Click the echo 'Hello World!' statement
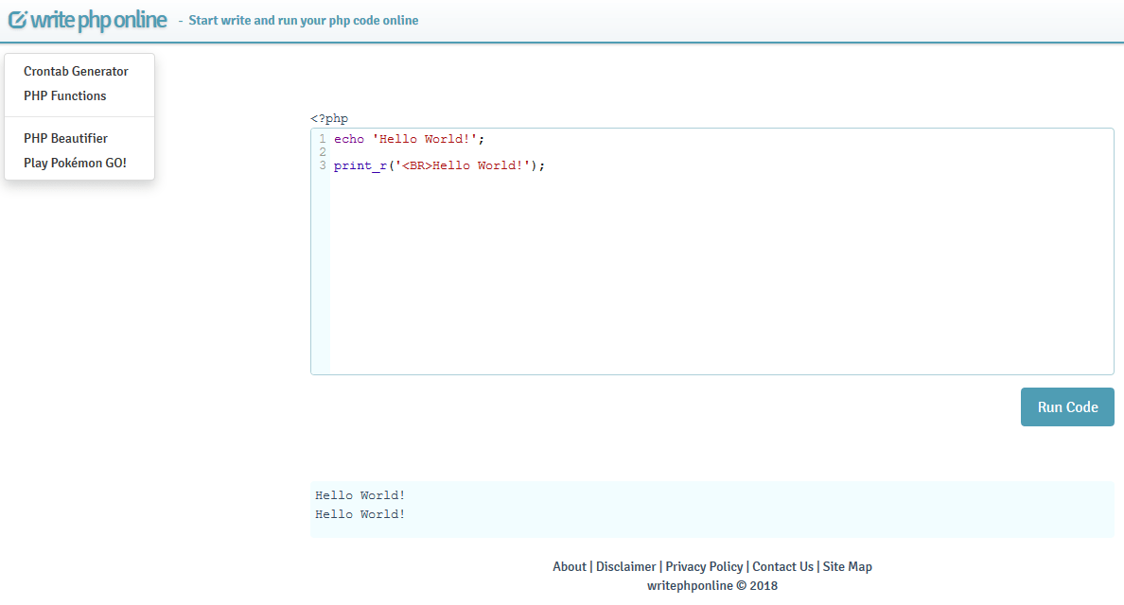The height and width of the screenshot is (605, 1124). point(407,139)
